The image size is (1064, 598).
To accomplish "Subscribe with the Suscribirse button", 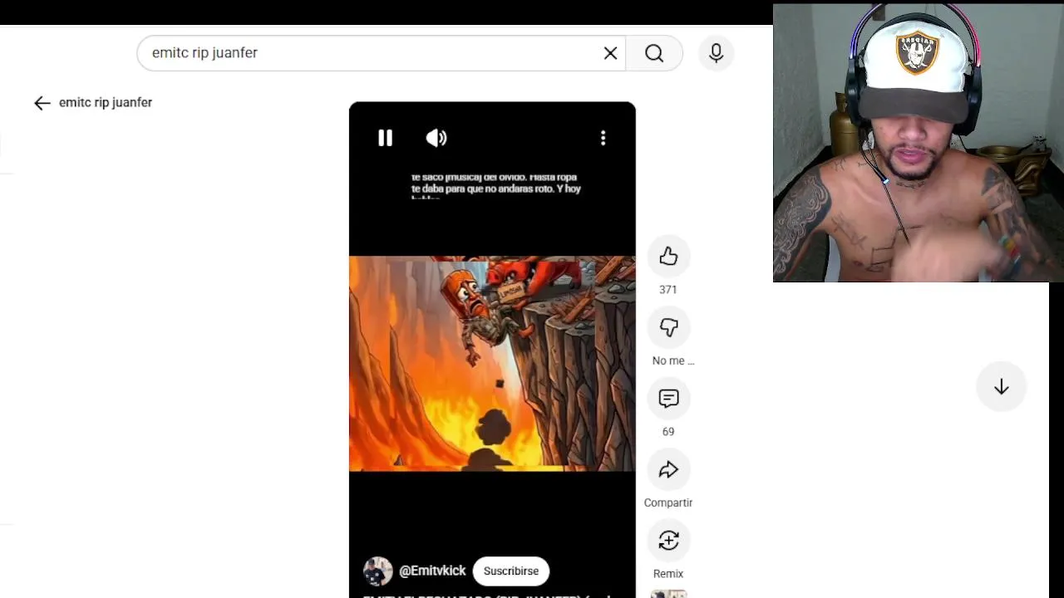I will [511, 571].
